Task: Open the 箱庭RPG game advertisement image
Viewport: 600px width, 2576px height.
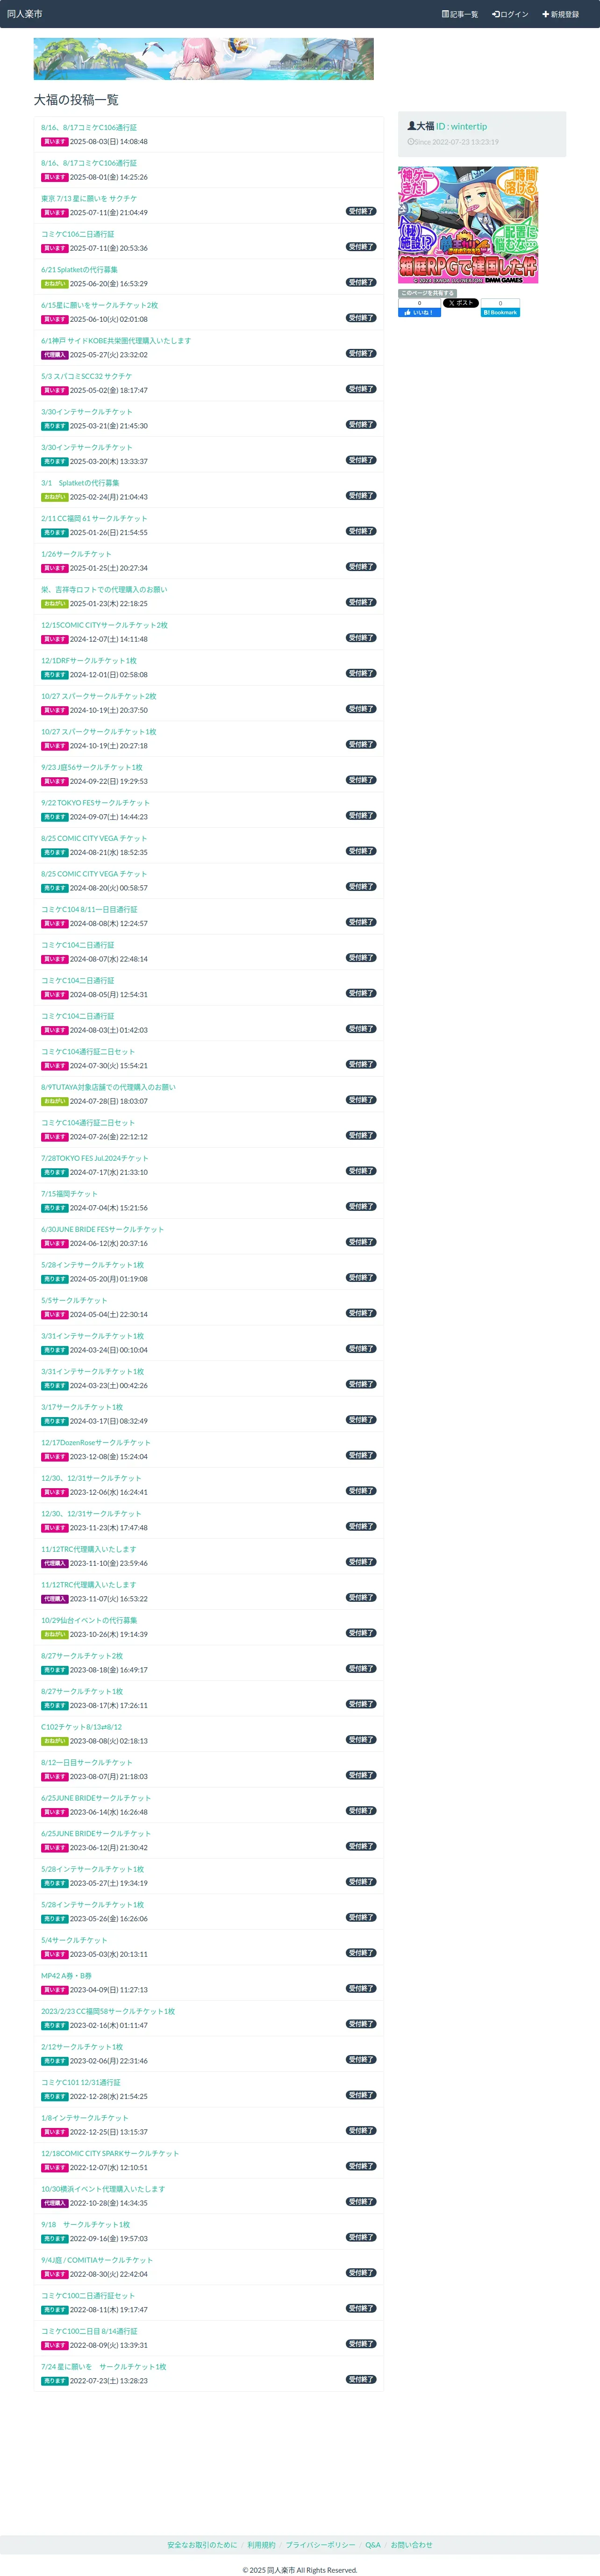Action: click(468, 225)
